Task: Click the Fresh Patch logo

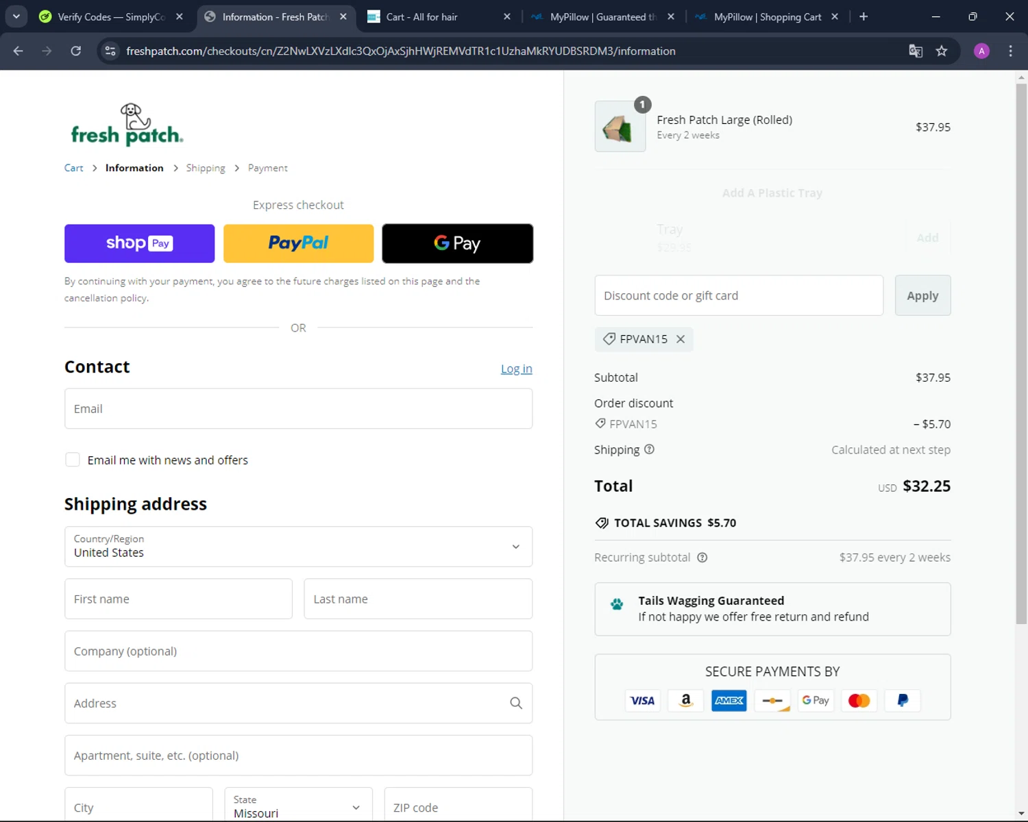Action: tap(127, 124)
